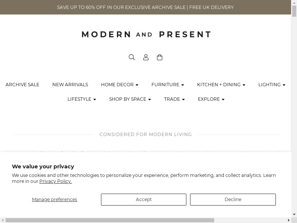This screenshot has height=223, width=297.
Task: Click the horizontal scrollbar at bottom
Action: click(x=110, y=220)
